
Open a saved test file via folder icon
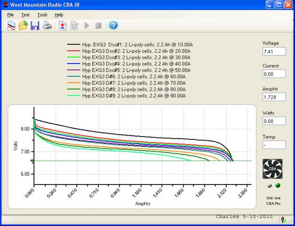tap(23, 26)
